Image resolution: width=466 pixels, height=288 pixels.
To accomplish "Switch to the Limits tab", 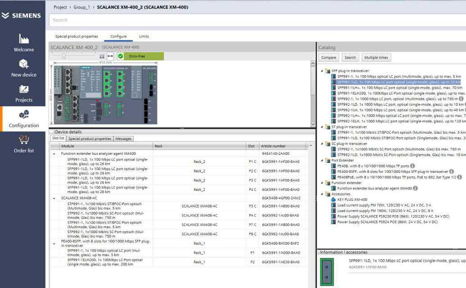I will 144,36.
